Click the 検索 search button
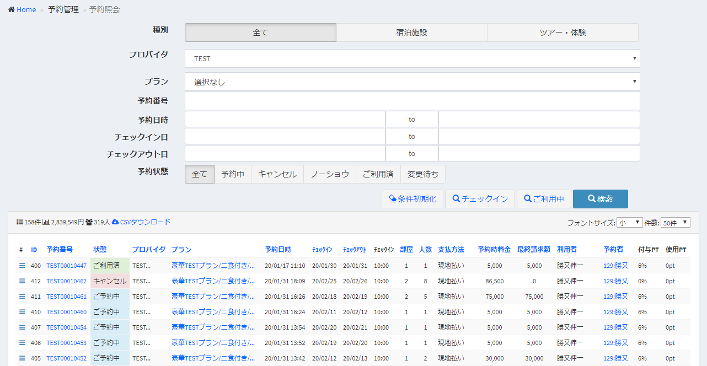The height and width of the screenshot is (366, 707). tap(601, 199)
